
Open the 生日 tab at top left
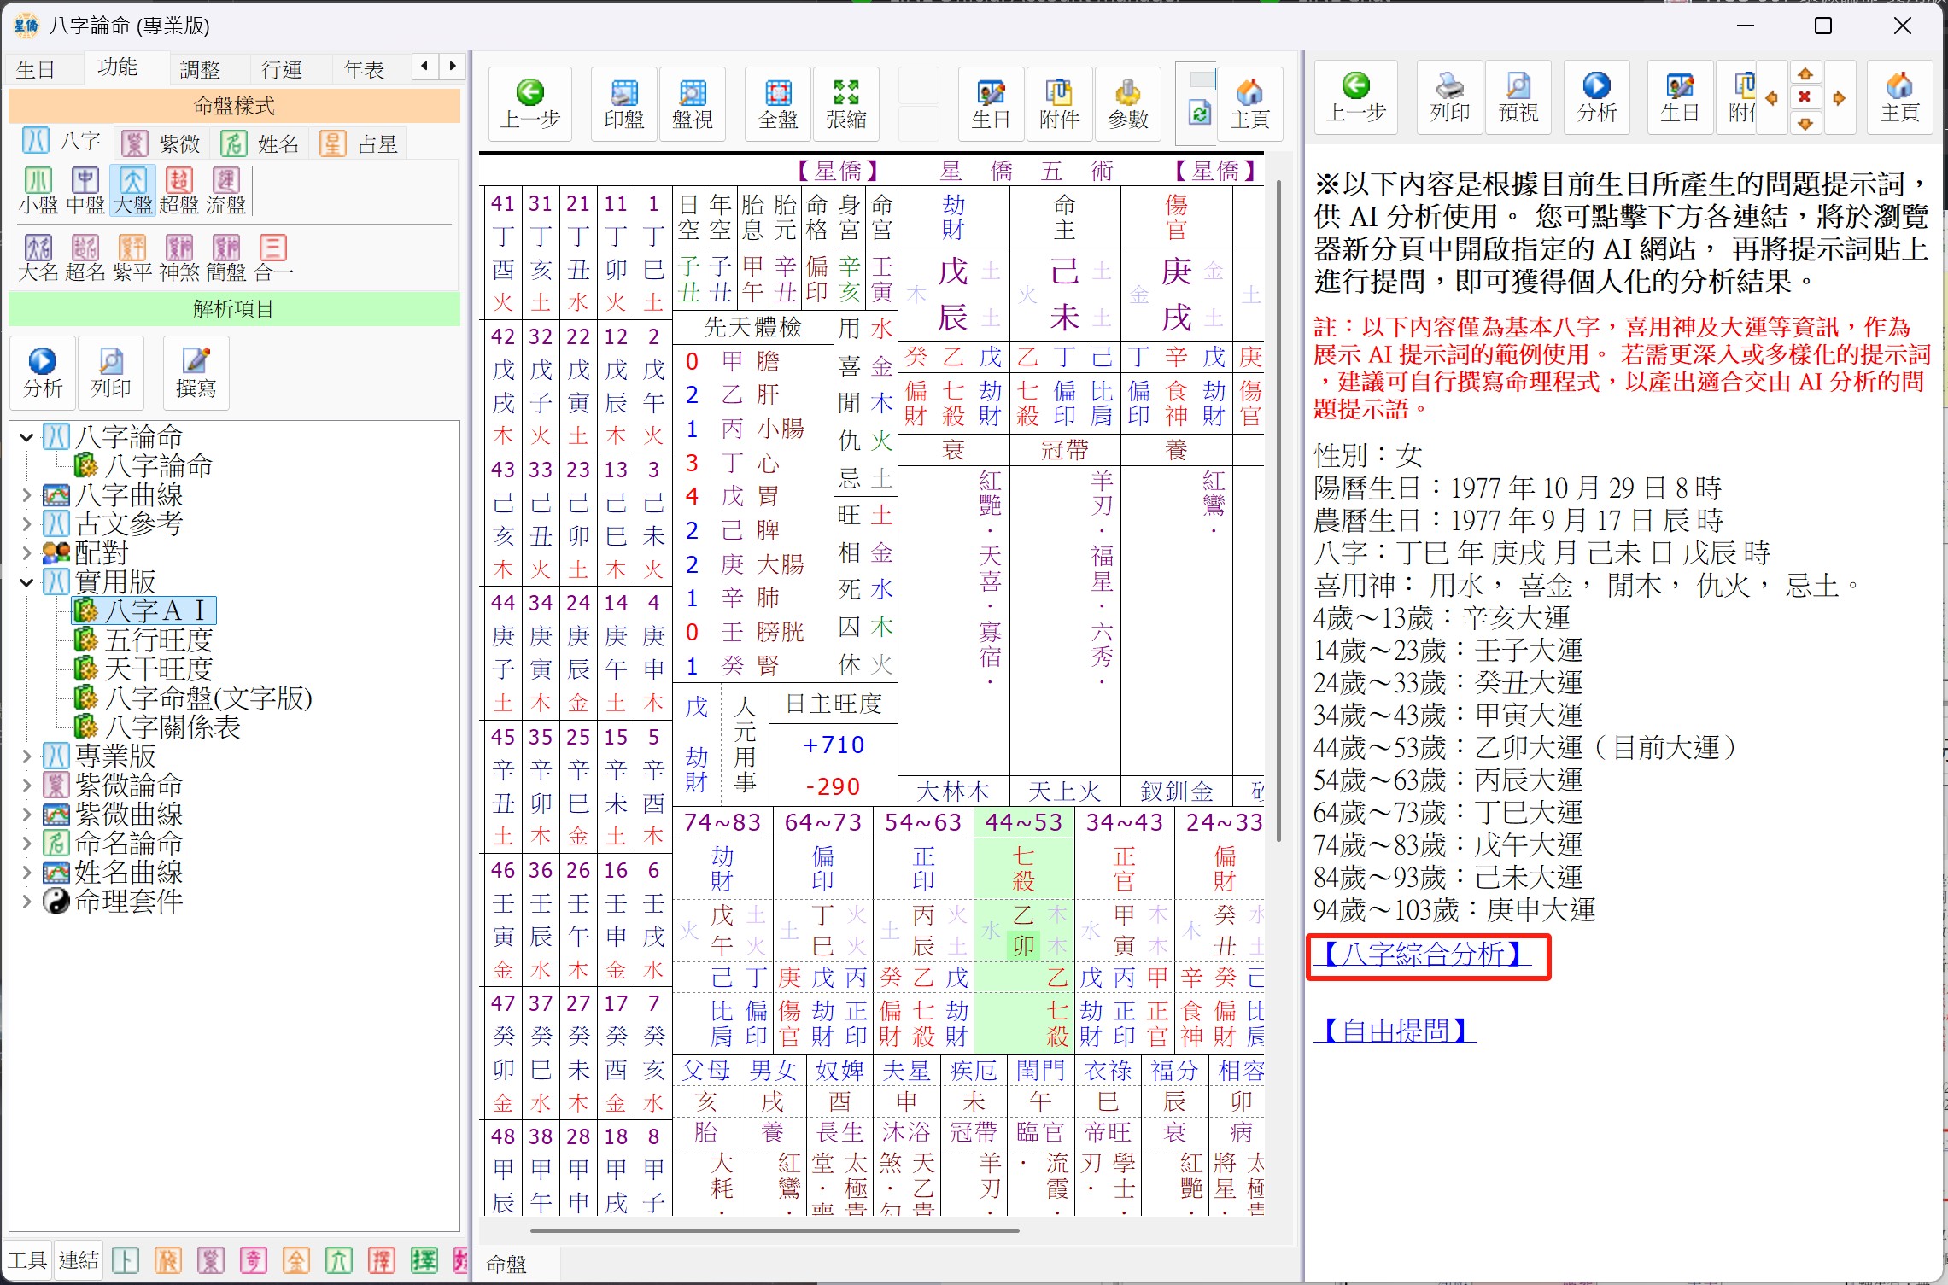36,69
